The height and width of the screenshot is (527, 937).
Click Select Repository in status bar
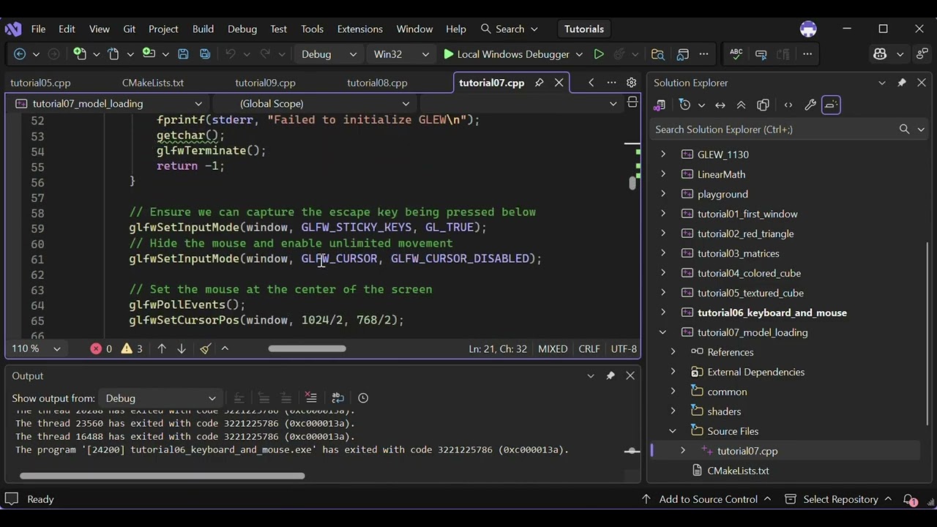(838, 499)
